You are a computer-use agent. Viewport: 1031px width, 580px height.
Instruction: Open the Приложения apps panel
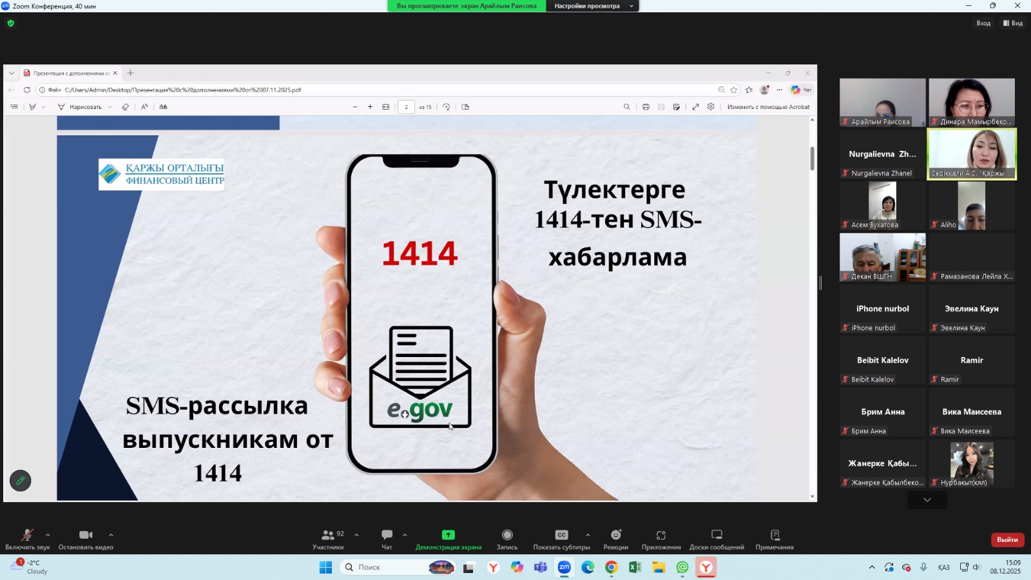[x=660, y=539]
